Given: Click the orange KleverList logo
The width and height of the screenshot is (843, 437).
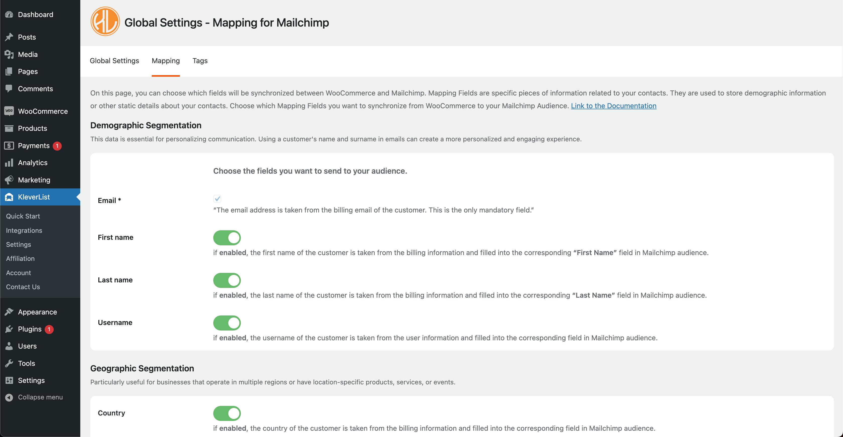Looking at the screenshot, I should coord(105,22).
